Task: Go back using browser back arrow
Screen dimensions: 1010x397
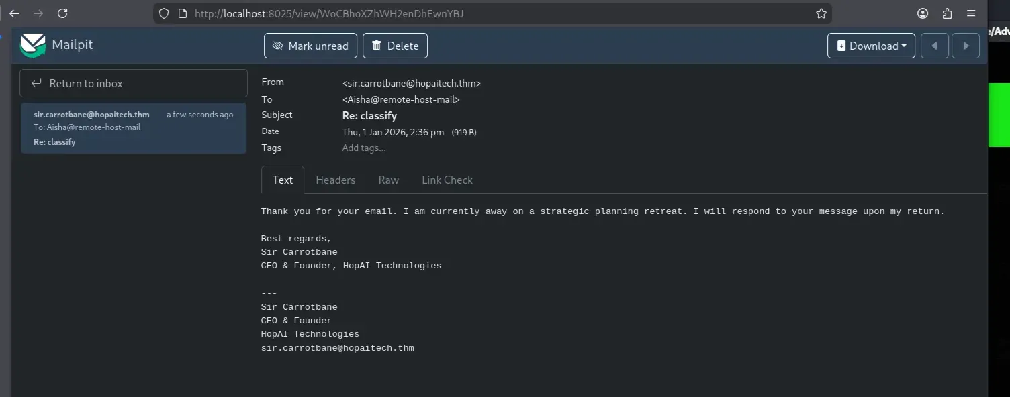Action: click(14, 13)
